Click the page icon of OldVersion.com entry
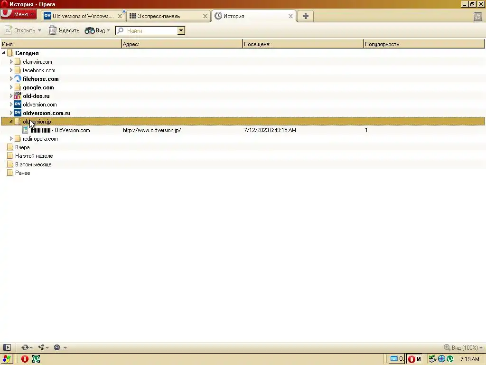The image size is (486, 365). click(x=25, y=130)
